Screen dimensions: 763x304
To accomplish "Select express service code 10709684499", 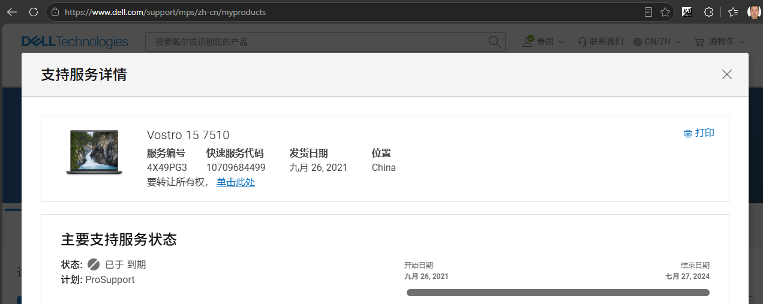I will pos(236,168).
